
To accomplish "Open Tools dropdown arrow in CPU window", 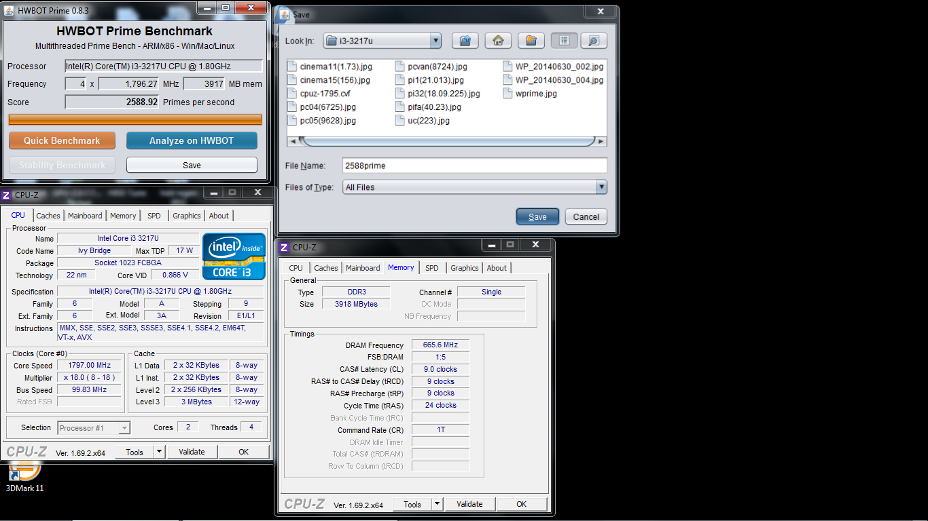I will tap(159, 452).
